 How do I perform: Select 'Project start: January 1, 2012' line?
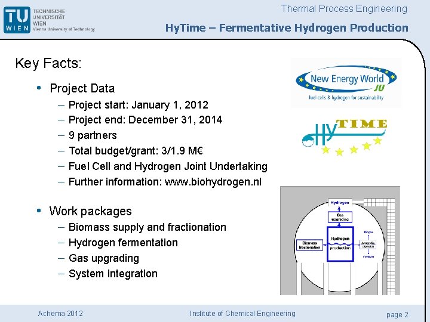(x=138, y=105)
